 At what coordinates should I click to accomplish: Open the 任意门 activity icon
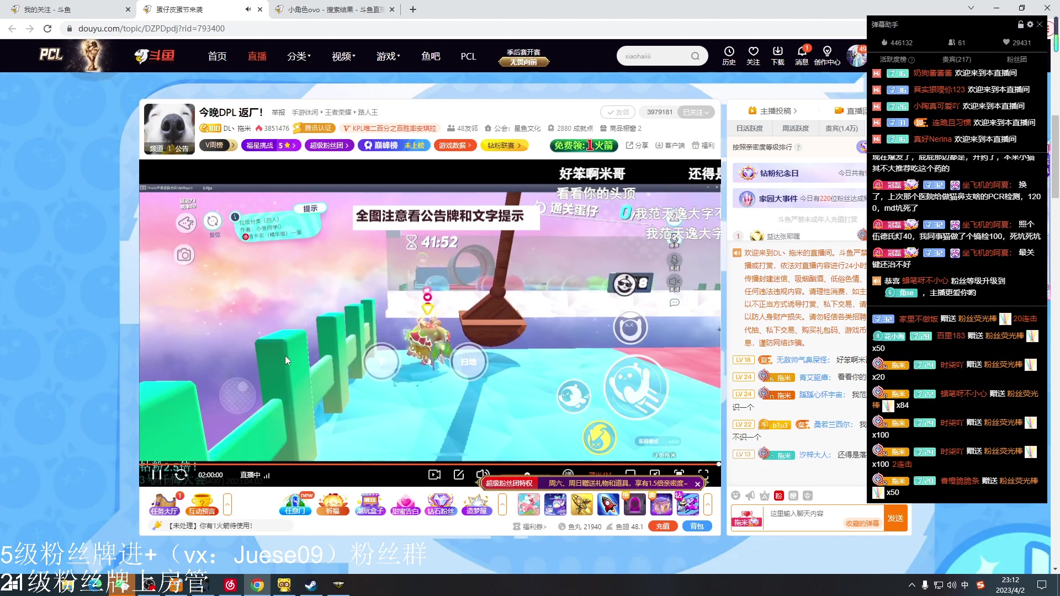[x=295, y=504]
